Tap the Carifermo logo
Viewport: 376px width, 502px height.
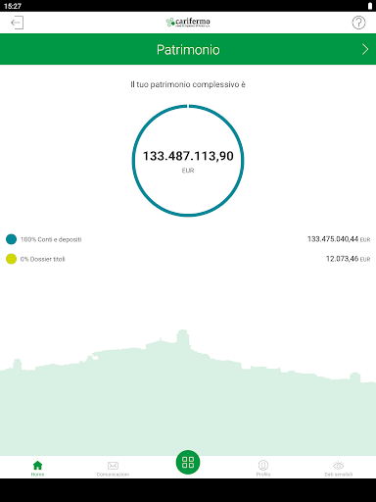point(188,23)
